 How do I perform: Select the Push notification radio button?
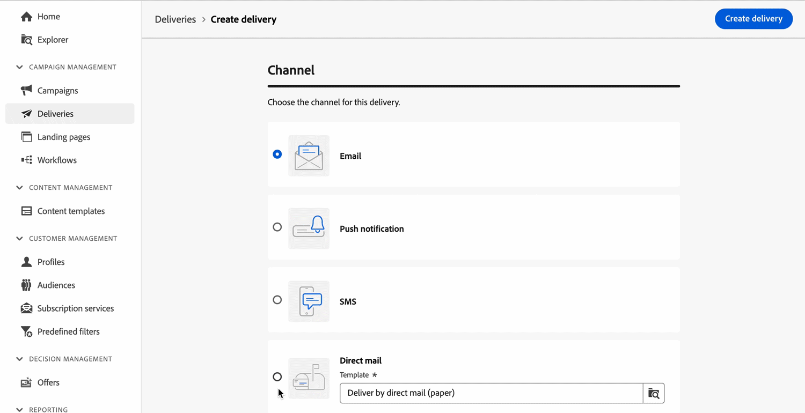[x=277, y=227]
